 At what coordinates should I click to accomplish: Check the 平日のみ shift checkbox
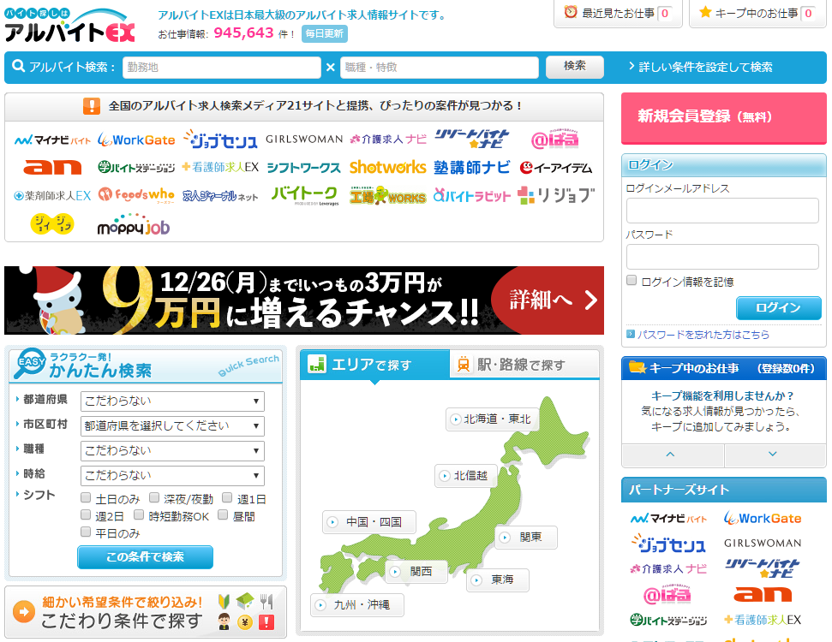86,532
